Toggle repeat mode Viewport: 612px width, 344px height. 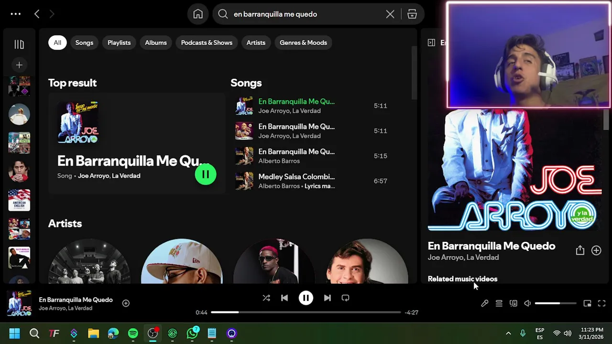tap(345, 298)
